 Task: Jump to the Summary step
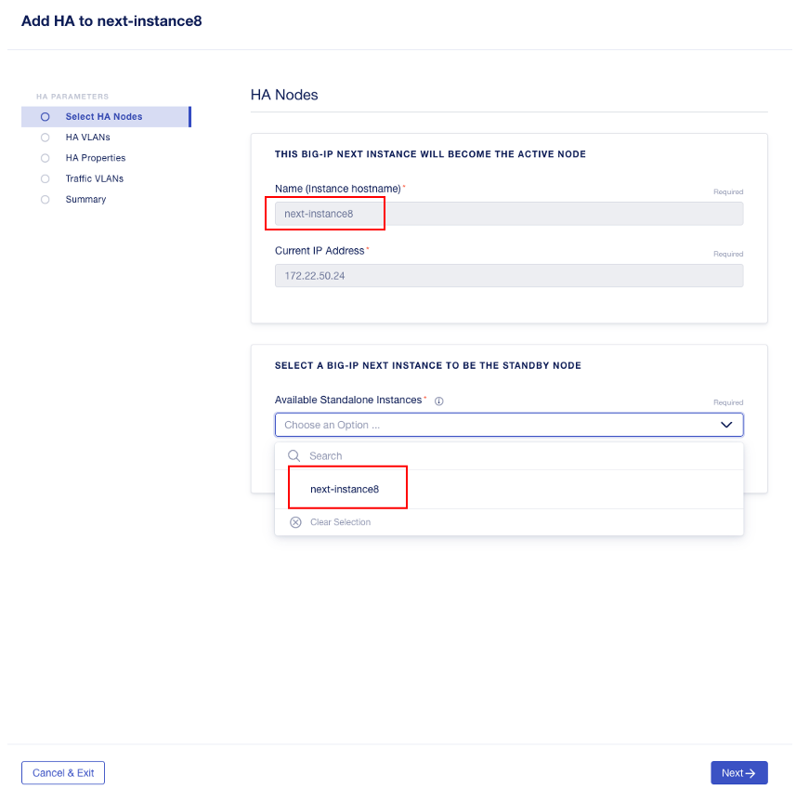click(x=85, y=200)
